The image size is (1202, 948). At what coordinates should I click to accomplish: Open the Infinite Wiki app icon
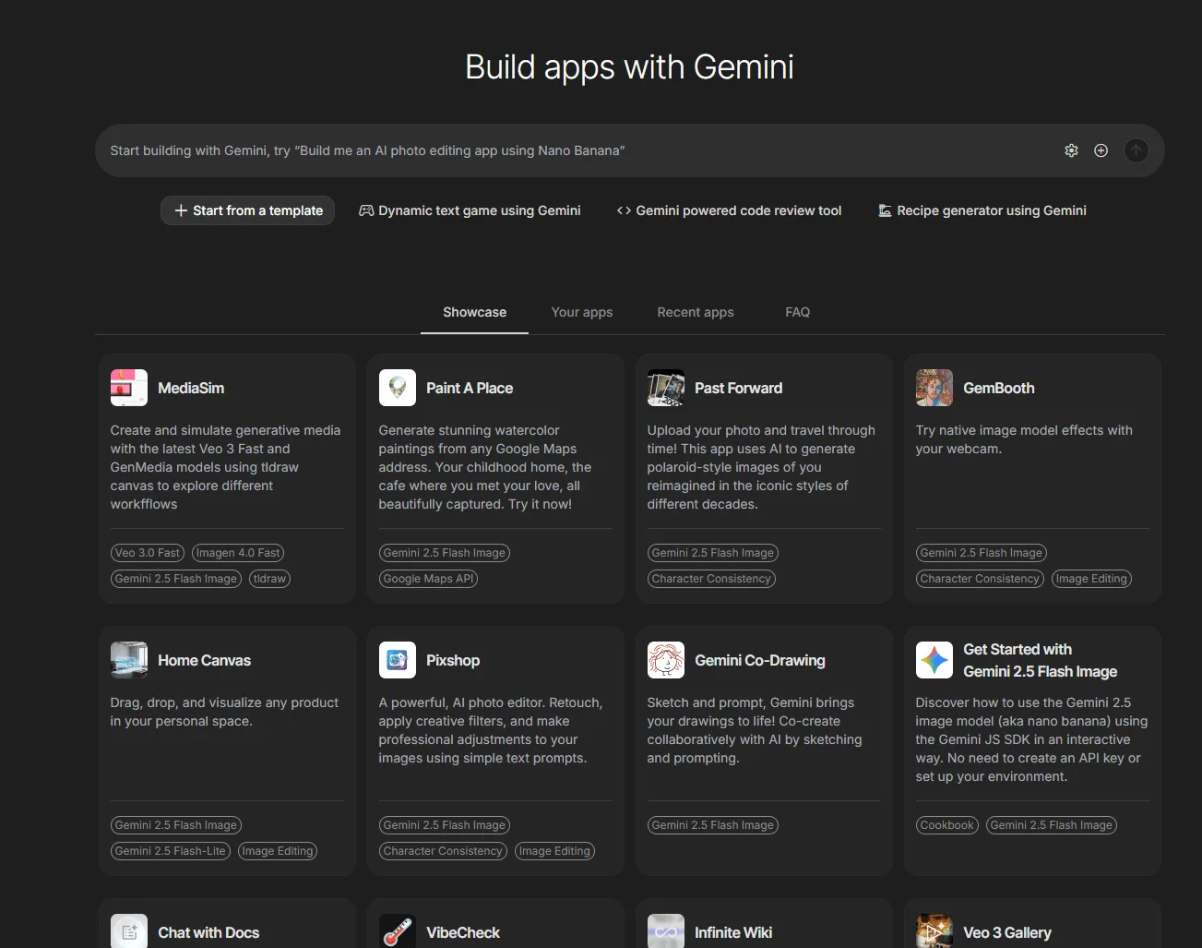666,930
